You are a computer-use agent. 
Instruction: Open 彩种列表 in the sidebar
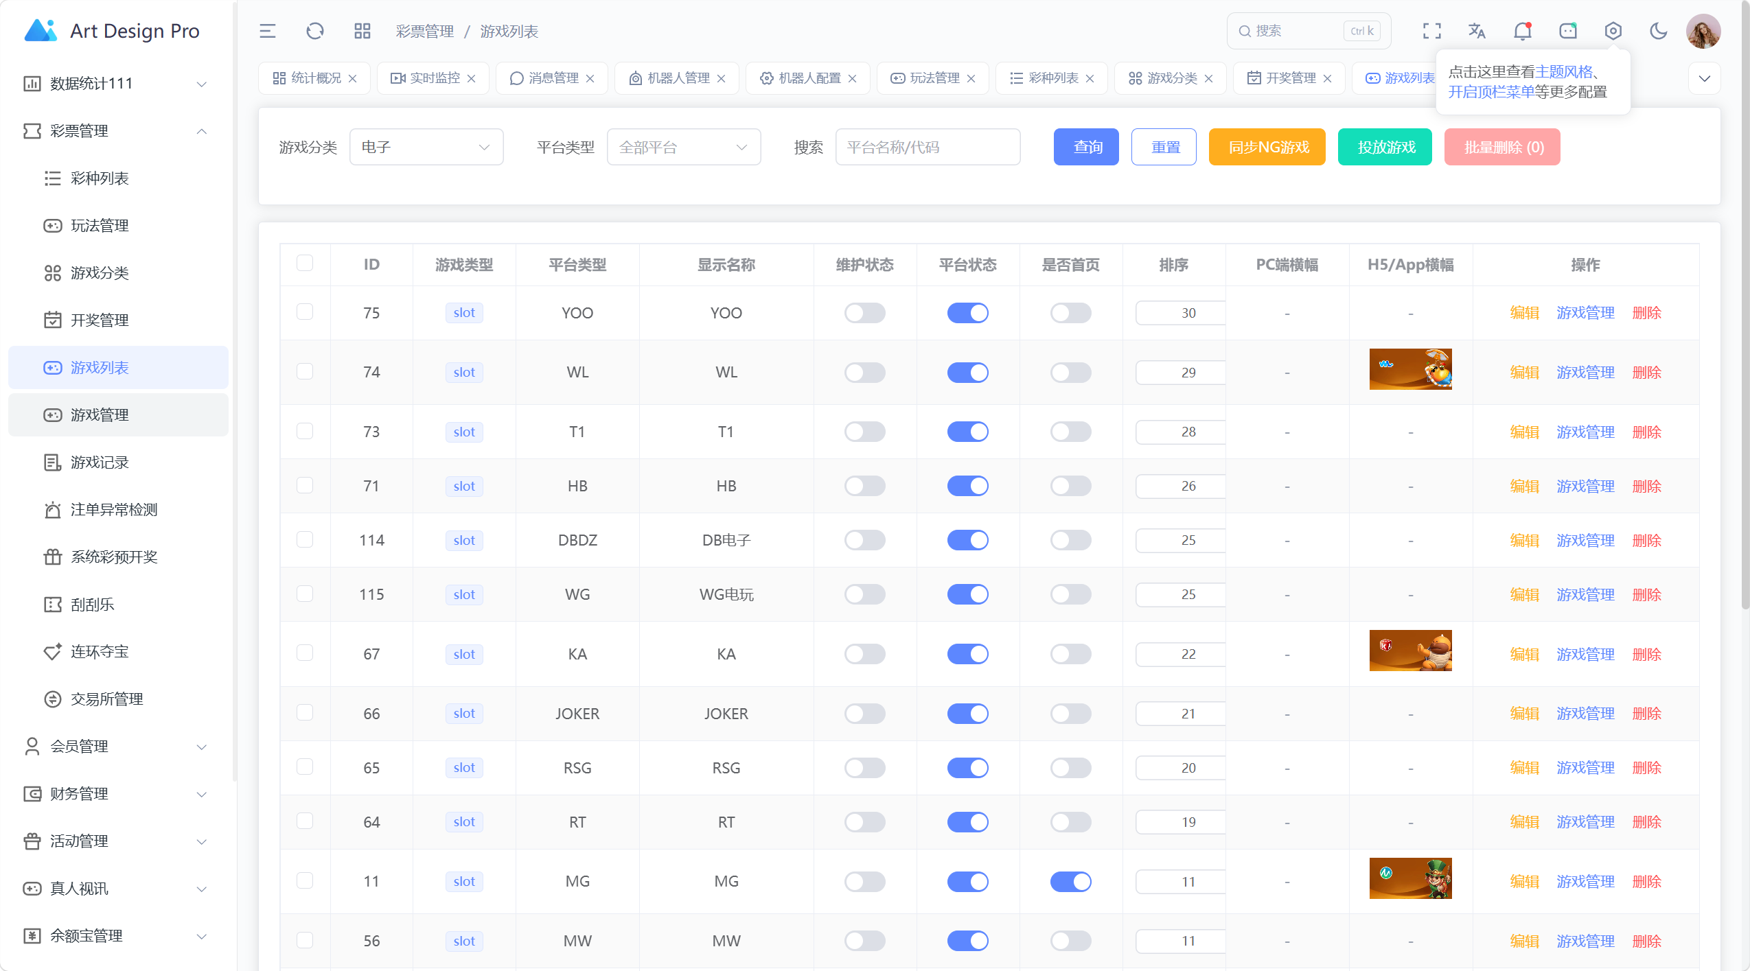[118, 178]
